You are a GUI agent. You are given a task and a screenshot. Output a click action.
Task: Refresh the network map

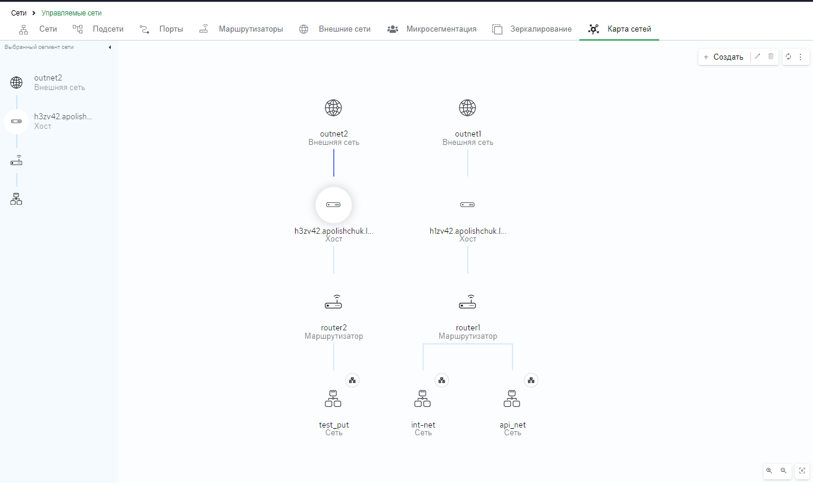pyautogui.click(x=789, y=57)
